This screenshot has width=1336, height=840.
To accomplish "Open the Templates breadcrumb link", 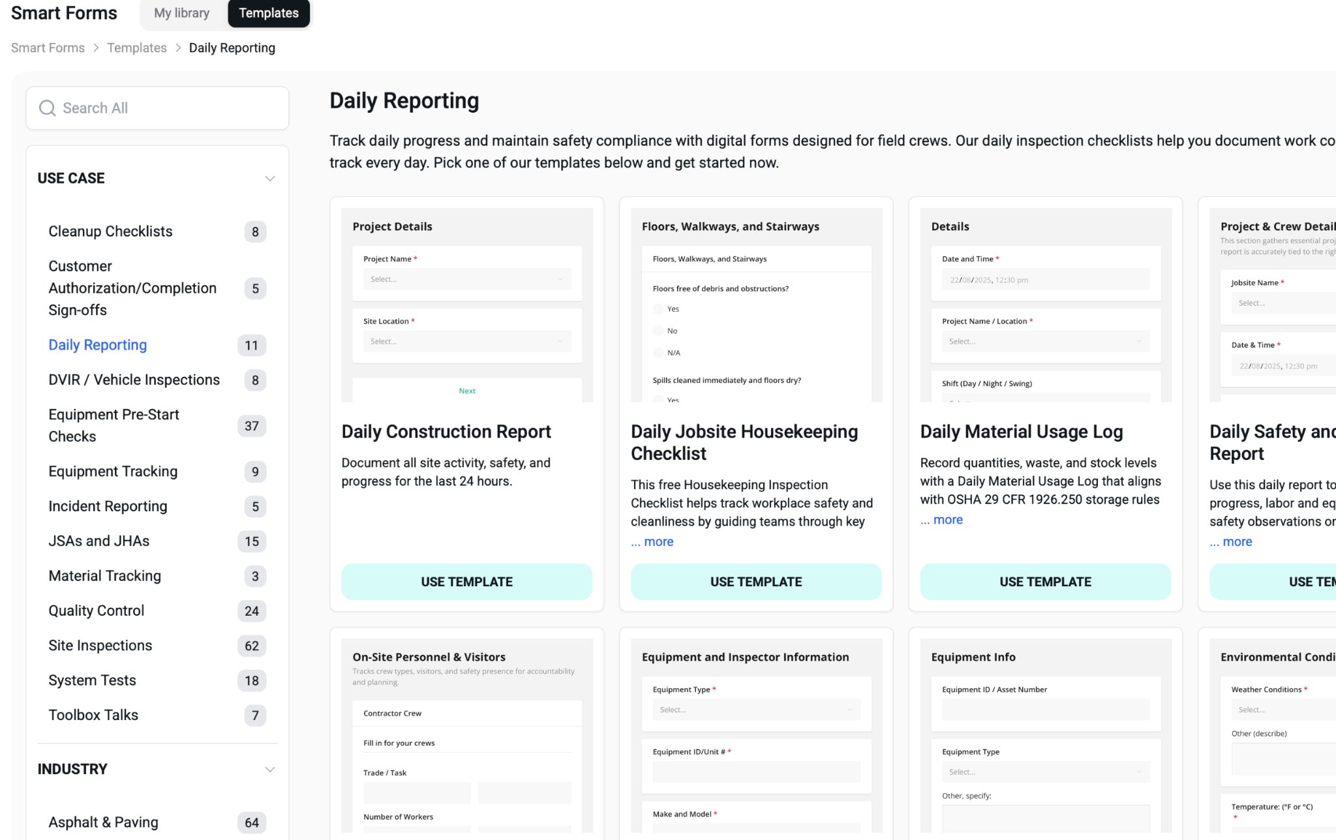I will 137,48.
